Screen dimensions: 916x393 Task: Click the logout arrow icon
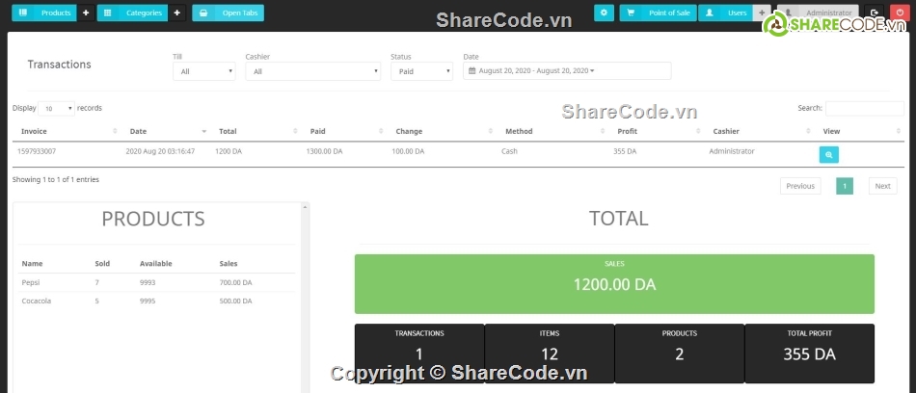(874, 13)
